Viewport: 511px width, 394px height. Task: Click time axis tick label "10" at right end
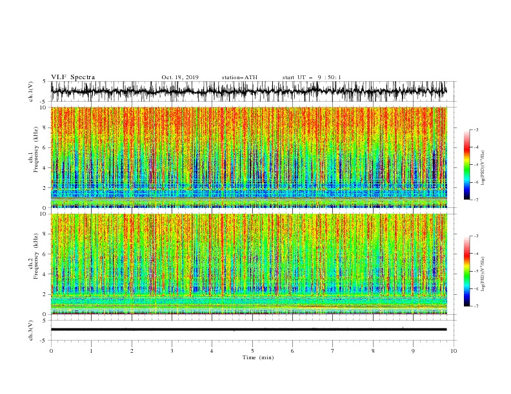click(454, 351)
